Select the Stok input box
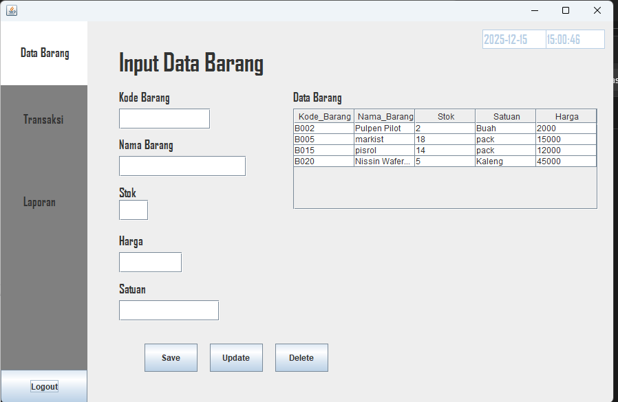The image size is (618, 402). click(133, 210)
